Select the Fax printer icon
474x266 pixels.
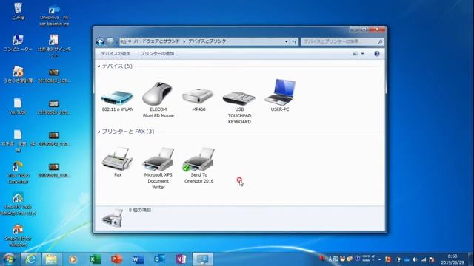(117, 159)
